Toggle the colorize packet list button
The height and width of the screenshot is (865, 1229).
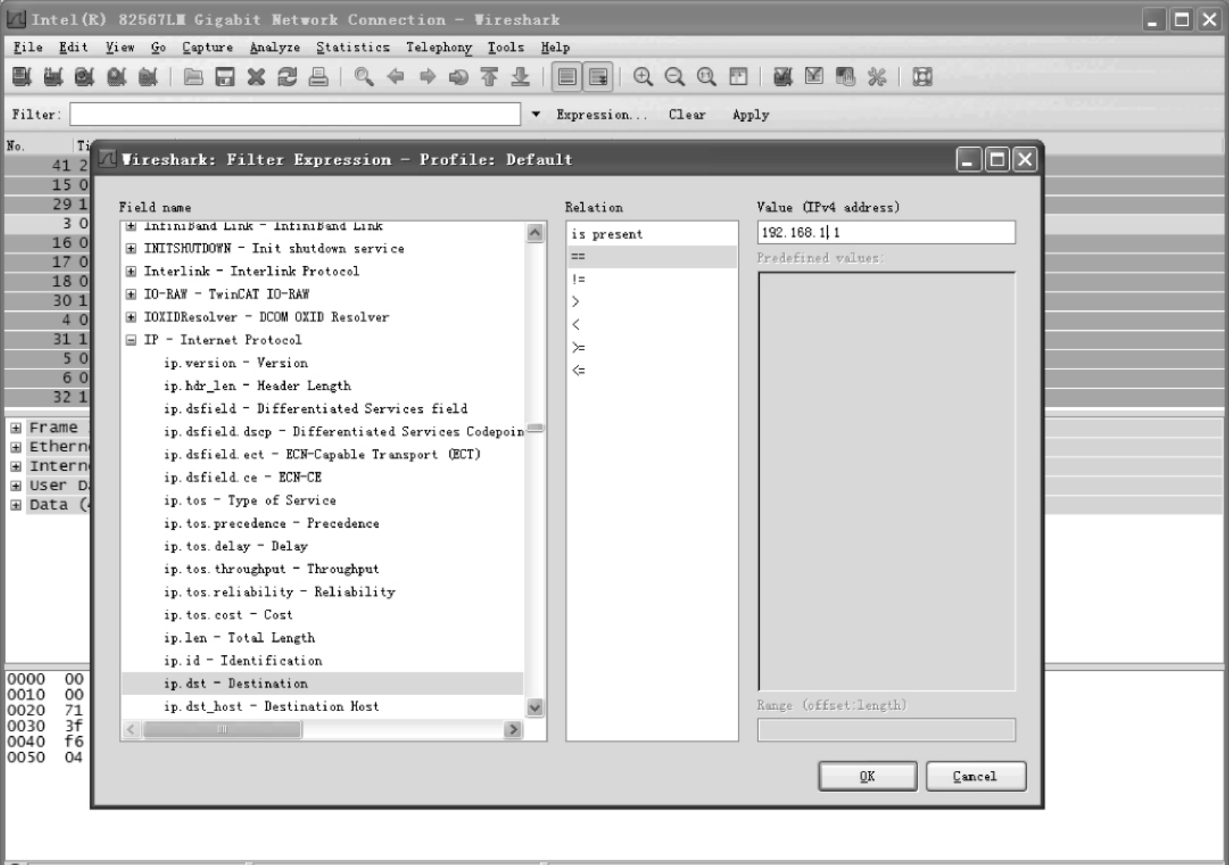pyautogui.click(x=566, y=77)
